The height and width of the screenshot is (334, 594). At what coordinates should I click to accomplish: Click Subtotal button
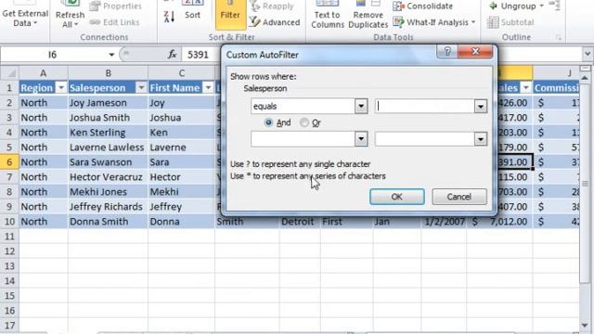(x=510, y=22)
